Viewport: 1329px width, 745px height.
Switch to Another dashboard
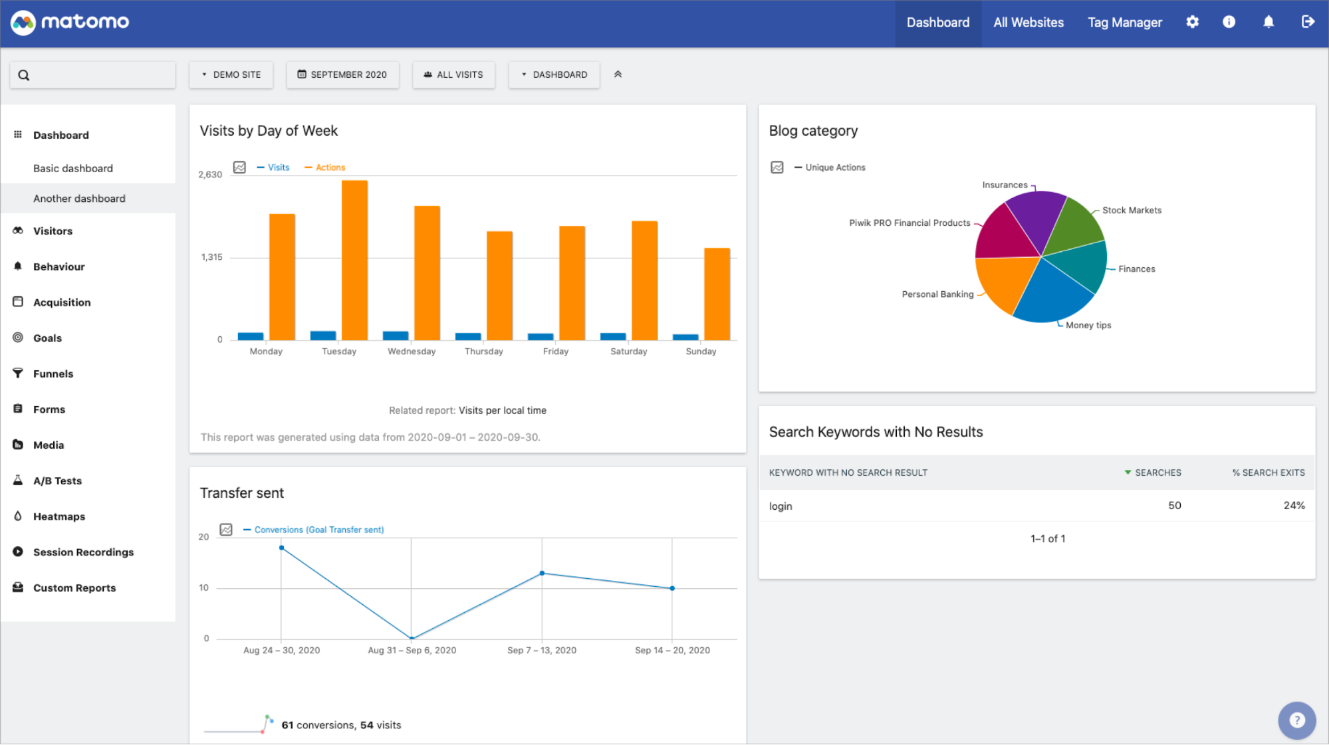[79, 198]
